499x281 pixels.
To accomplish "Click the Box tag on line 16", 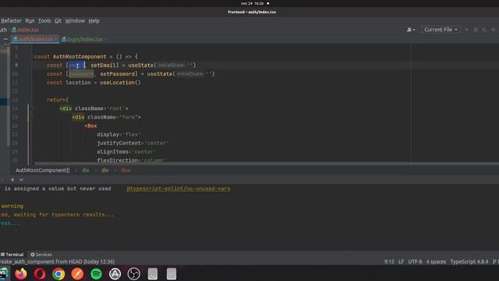I will coord(90,126).
